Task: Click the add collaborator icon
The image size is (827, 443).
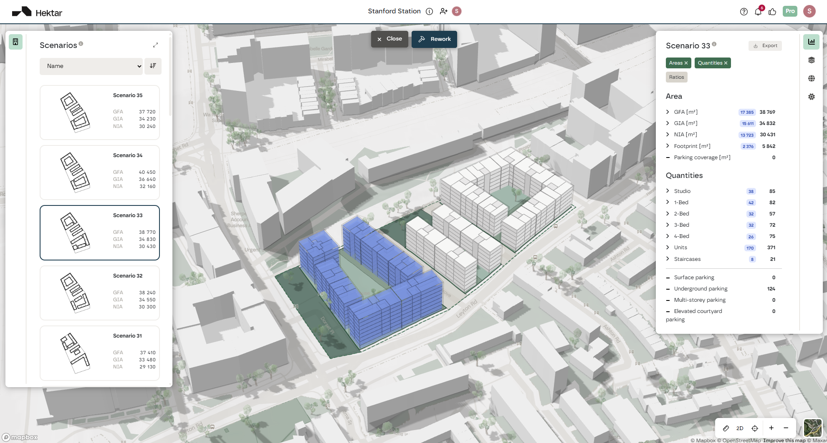Action: click(x=443, y=11)
